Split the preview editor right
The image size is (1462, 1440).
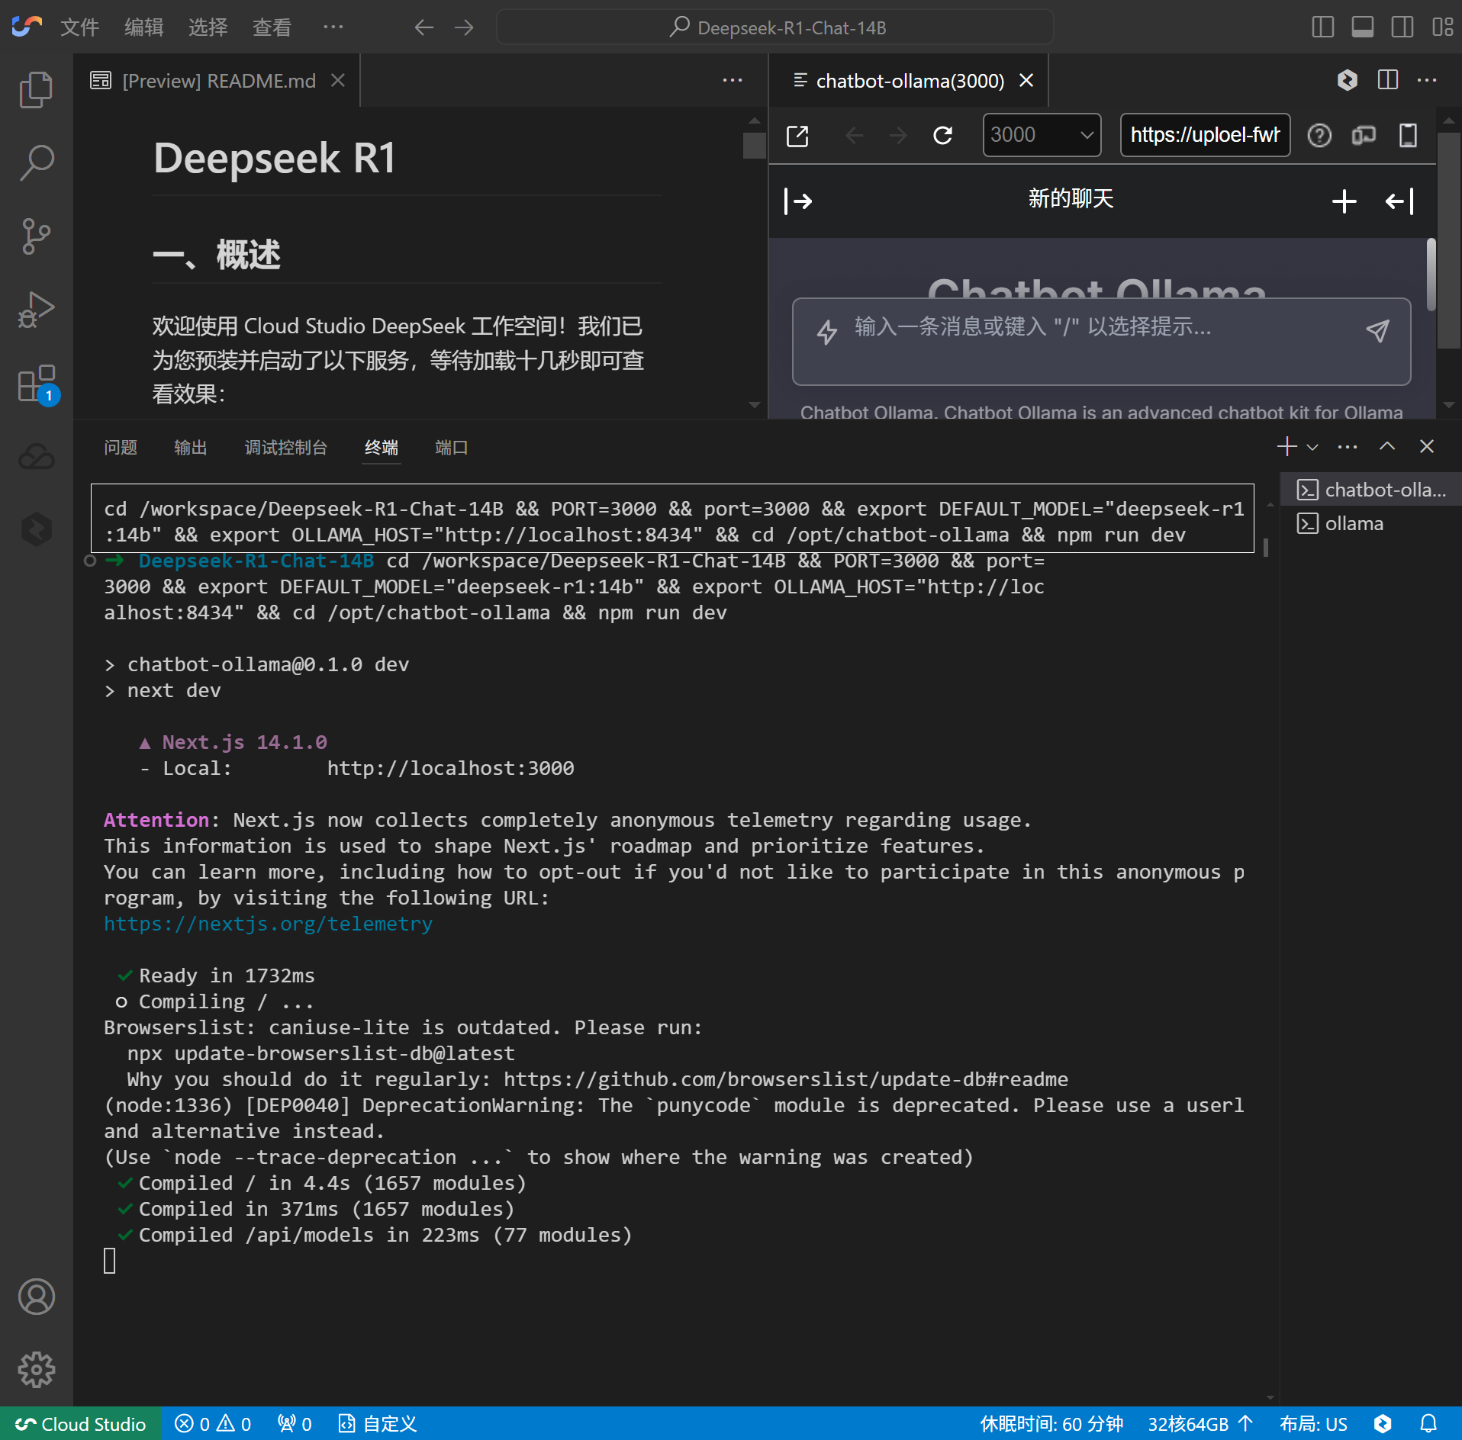(x=1388, y=80)
